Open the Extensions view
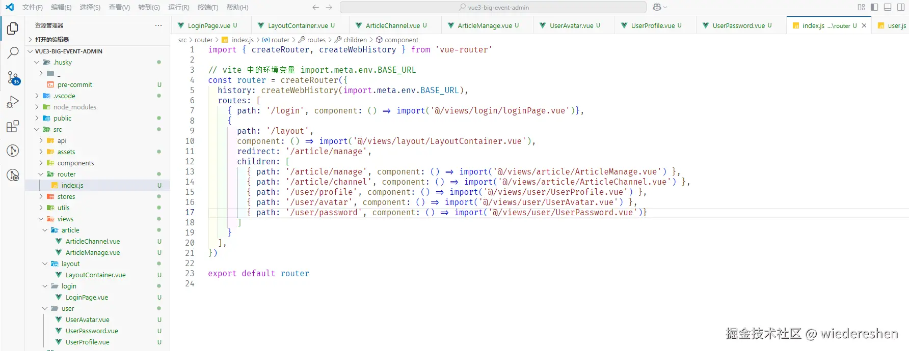Image resolution: width=909 pixels, height=351 pixels. click(13, 126)
